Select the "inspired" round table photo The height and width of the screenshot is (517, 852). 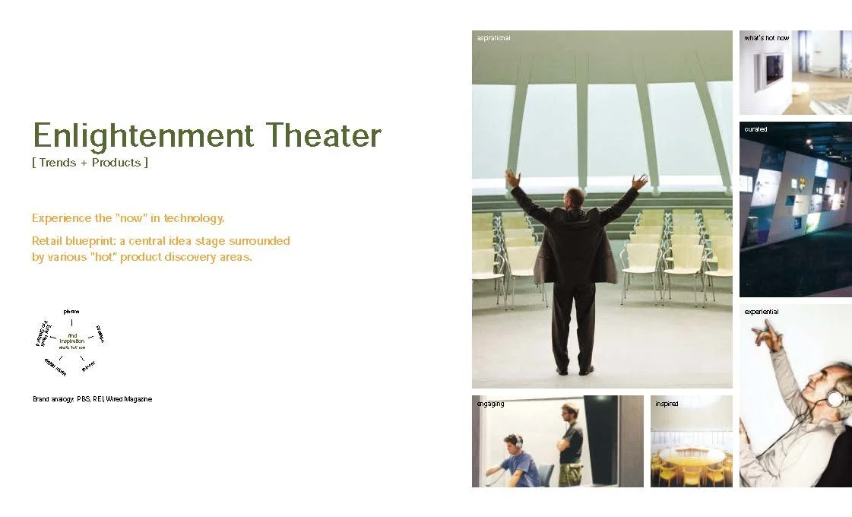691,441
